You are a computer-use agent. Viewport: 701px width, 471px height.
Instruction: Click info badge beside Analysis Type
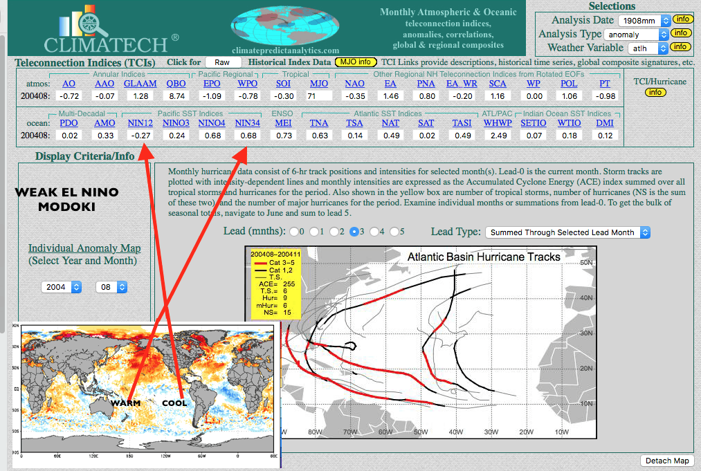(680, 33)
